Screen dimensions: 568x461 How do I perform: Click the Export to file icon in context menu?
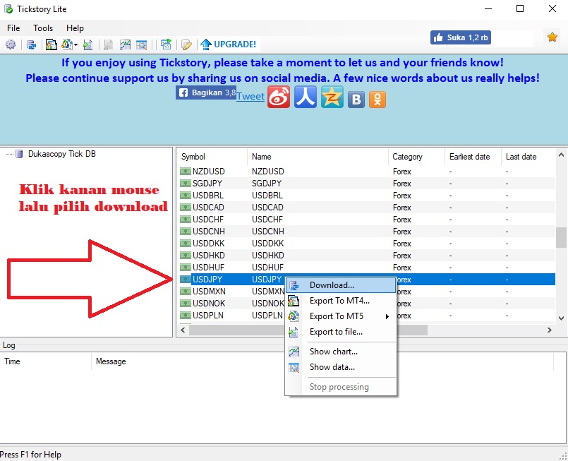(x=294, y=332)
